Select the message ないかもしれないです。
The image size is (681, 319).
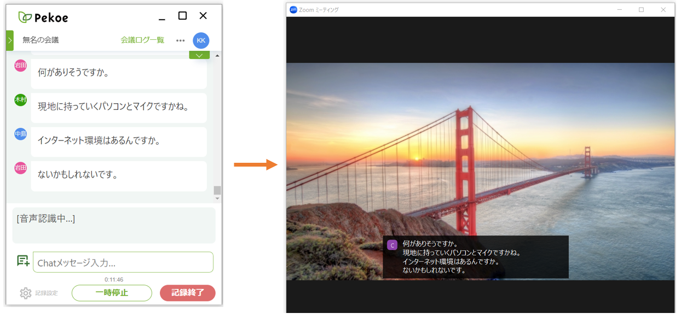[119, 175]
